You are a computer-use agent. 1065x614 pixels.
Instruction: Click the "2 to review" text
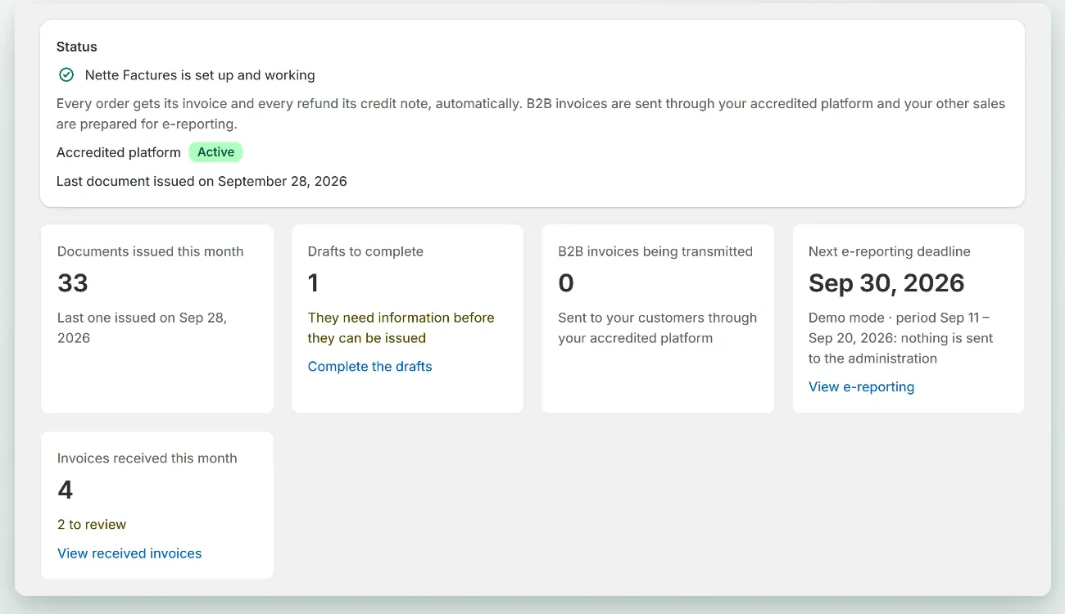point(92,525)
